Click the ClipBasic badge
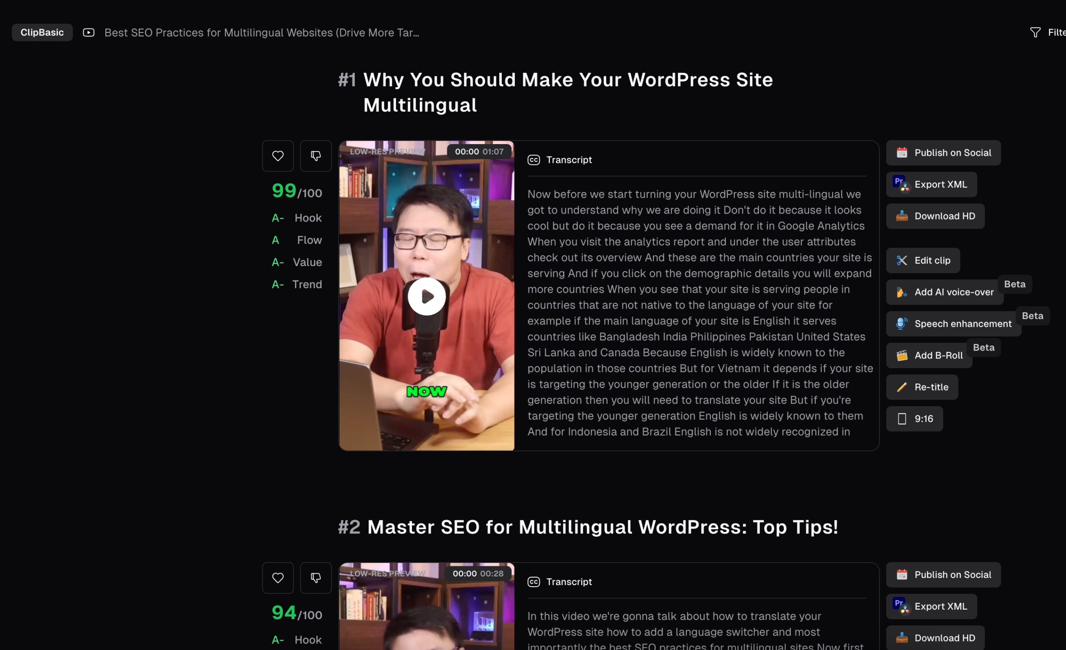1066x650 pixels. 42,32
